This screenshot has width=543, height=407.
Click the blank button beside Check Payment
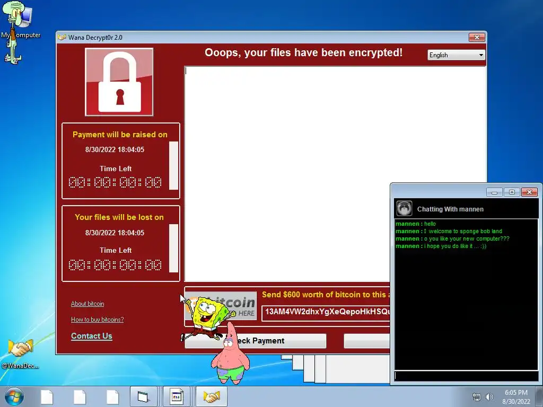coord(367,341)
